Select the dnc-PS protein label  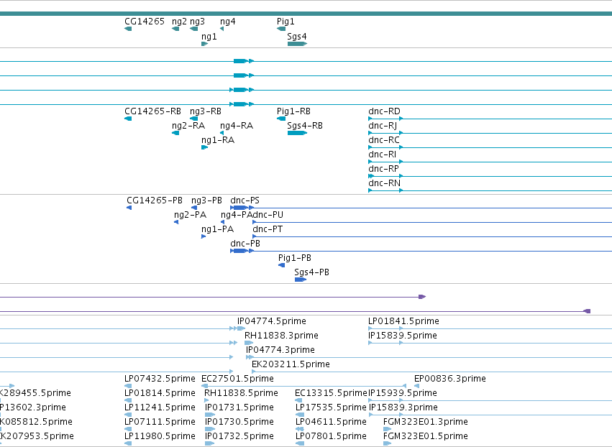pos(245,201)
